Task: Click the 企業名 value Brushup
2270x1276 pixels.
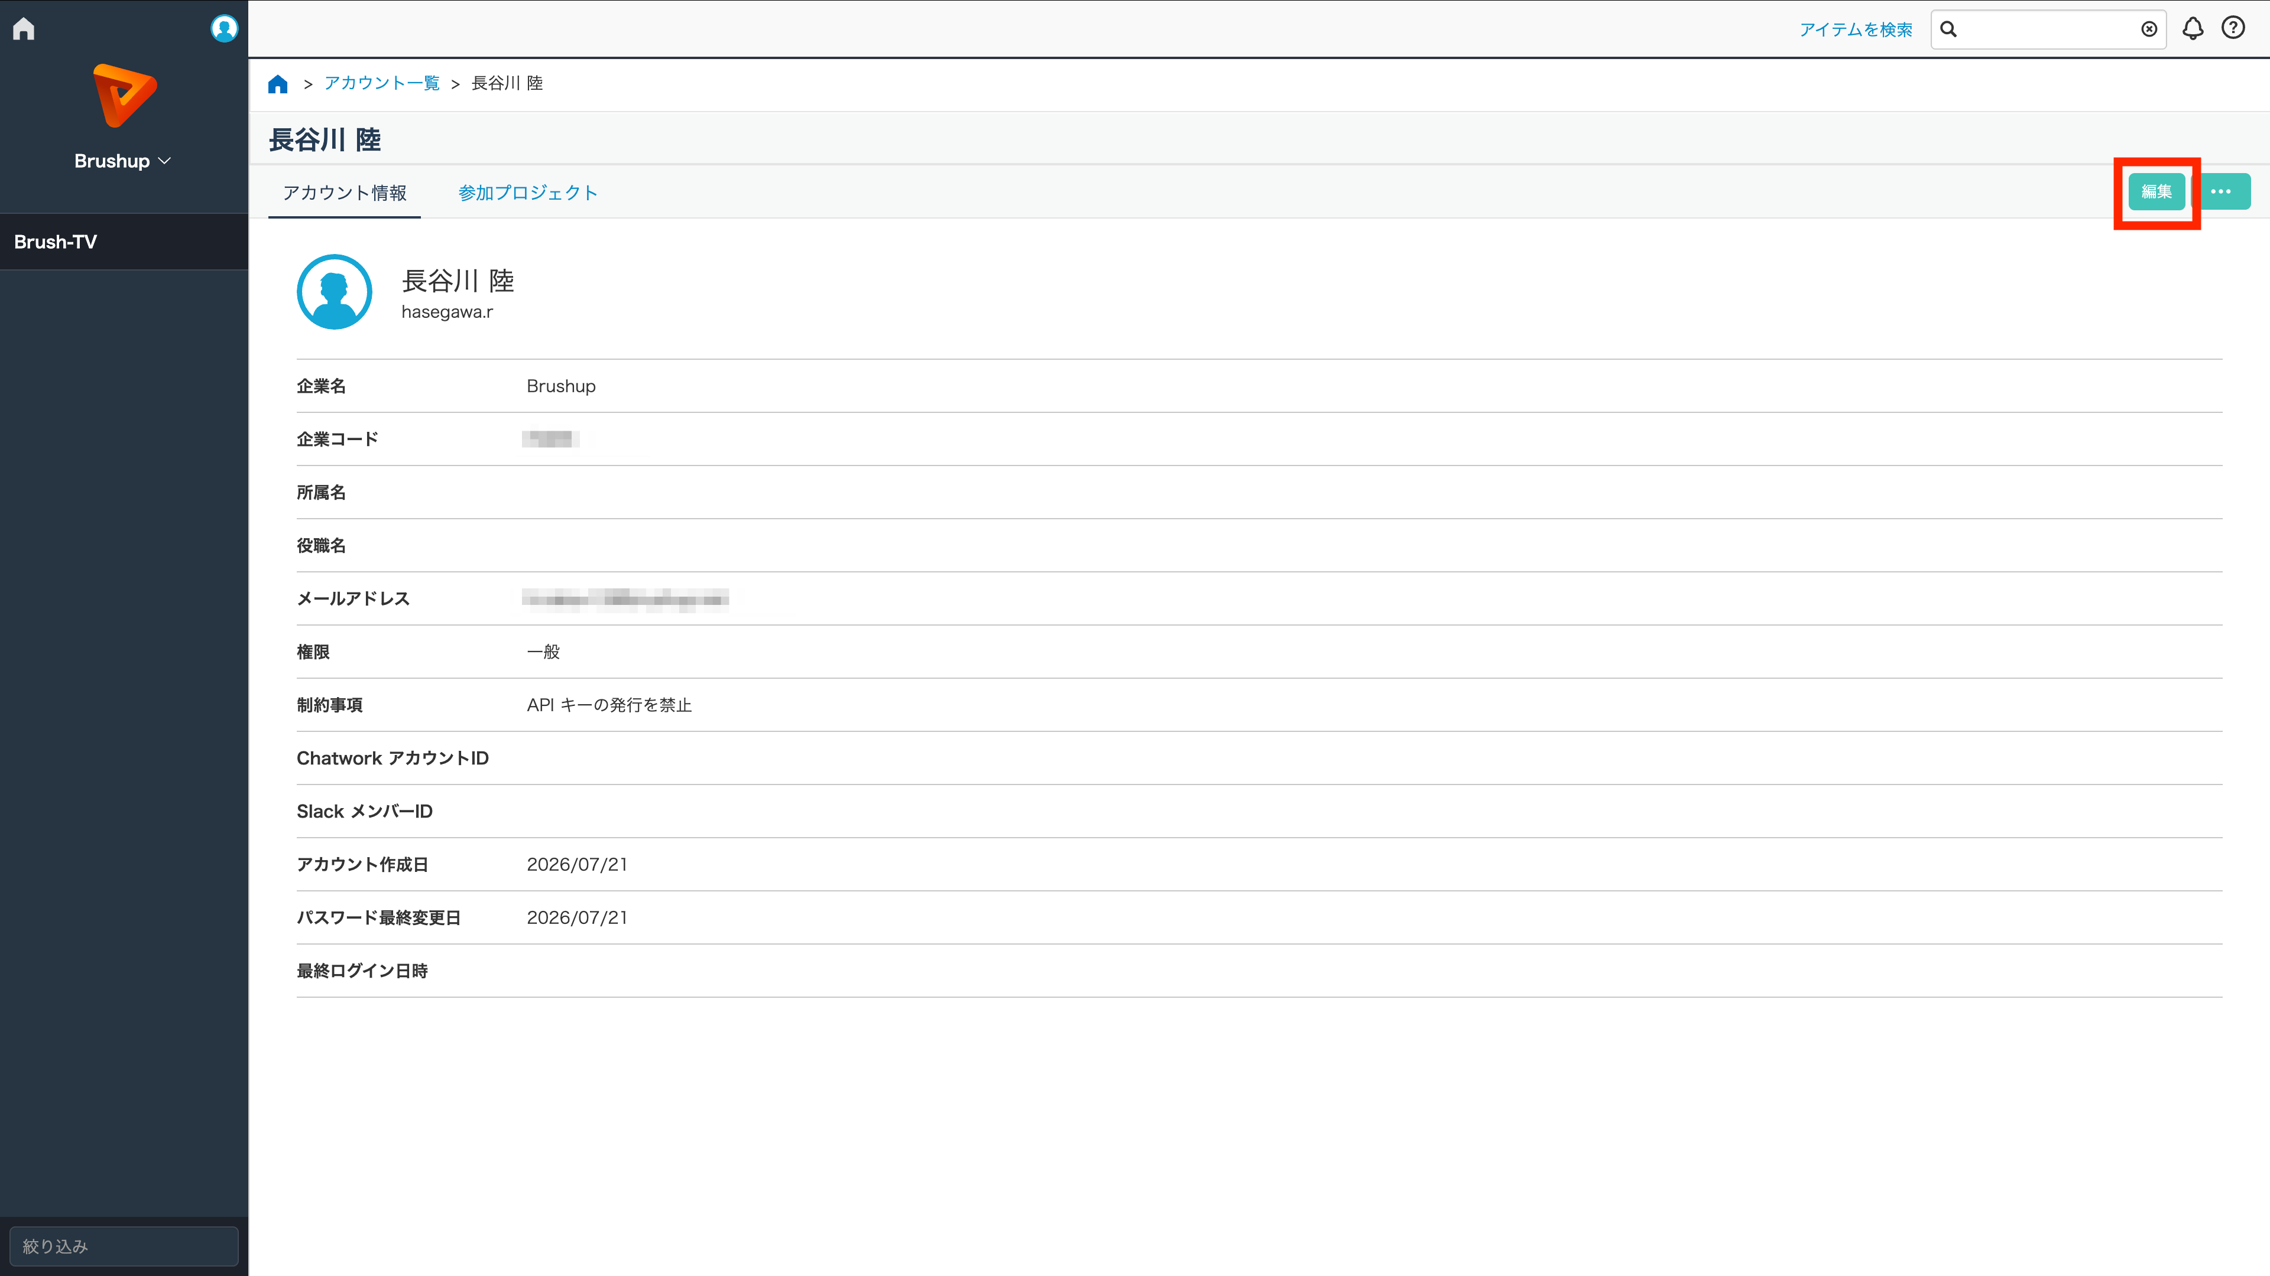Action: click(x=562, y=386)
